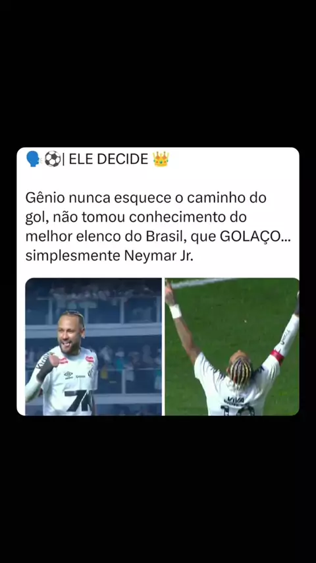Click the Umbro logo on the jersey
Viewport: 316px width, 563px height.
tap(68, 375)
